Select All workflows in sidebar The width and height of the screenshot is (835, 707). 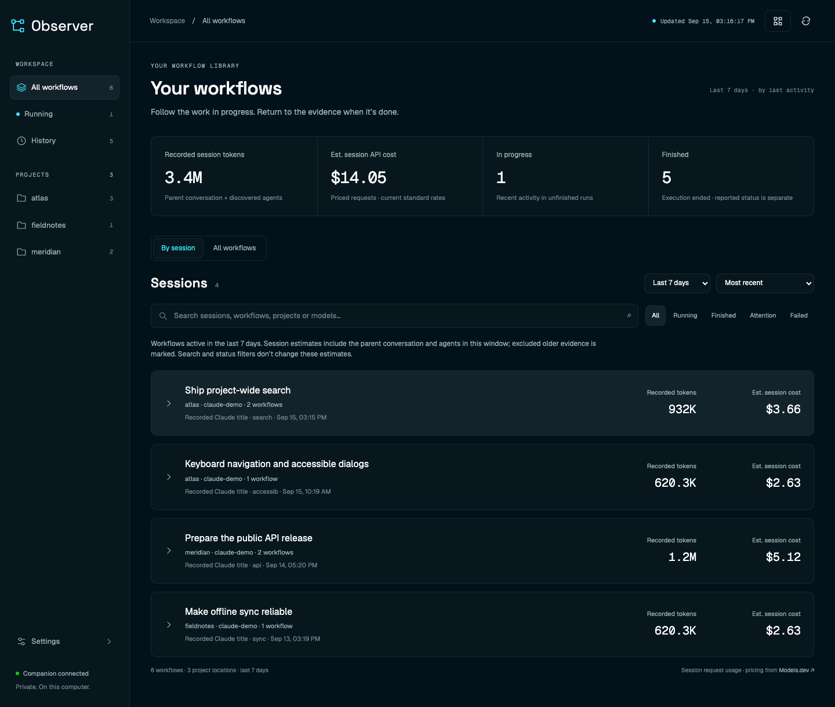[64, 88]
